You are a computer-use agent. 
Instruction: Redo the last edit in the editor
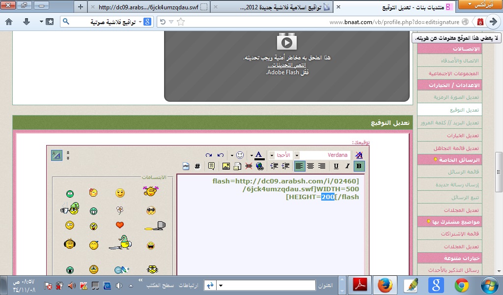click(209, 155)
